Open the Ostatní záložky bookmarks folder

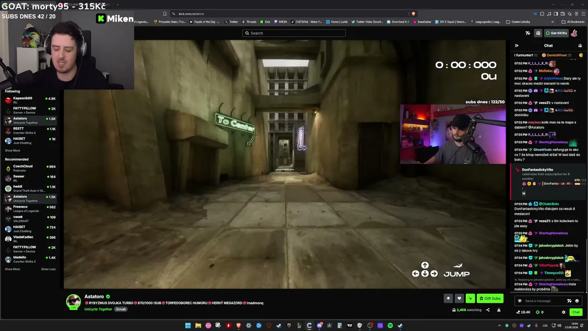click(518, 22)
